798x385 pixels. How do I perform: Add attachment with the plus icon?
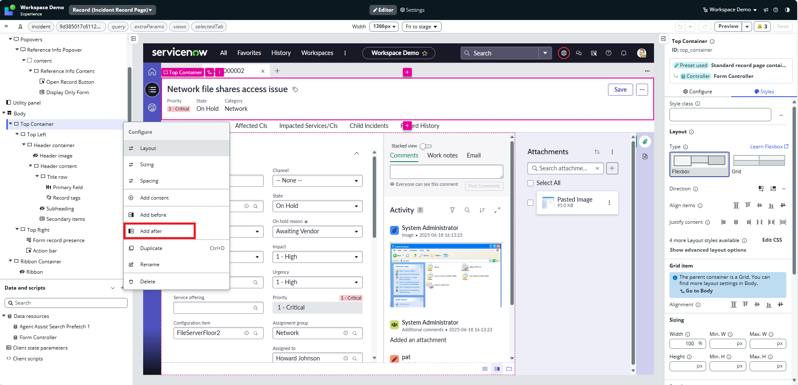point(612,168)
